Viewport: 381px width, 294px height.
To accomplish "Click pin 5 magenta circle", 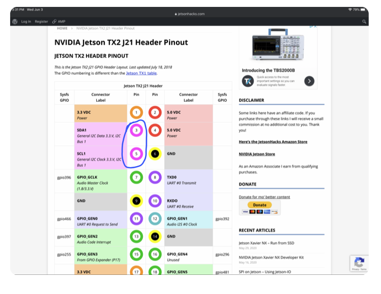I will (137, 154).
